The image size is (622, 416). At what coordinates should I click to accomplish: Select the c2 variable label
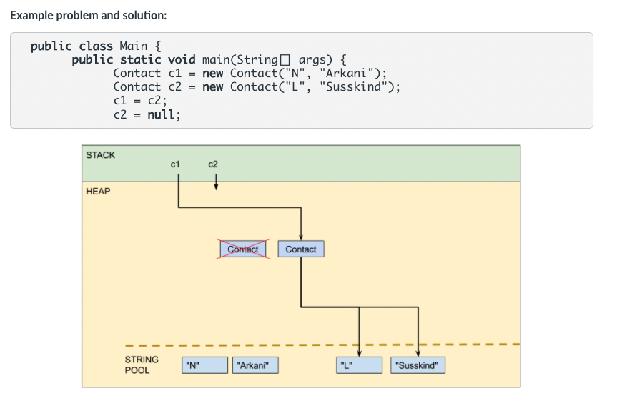(x=213, y=164)
